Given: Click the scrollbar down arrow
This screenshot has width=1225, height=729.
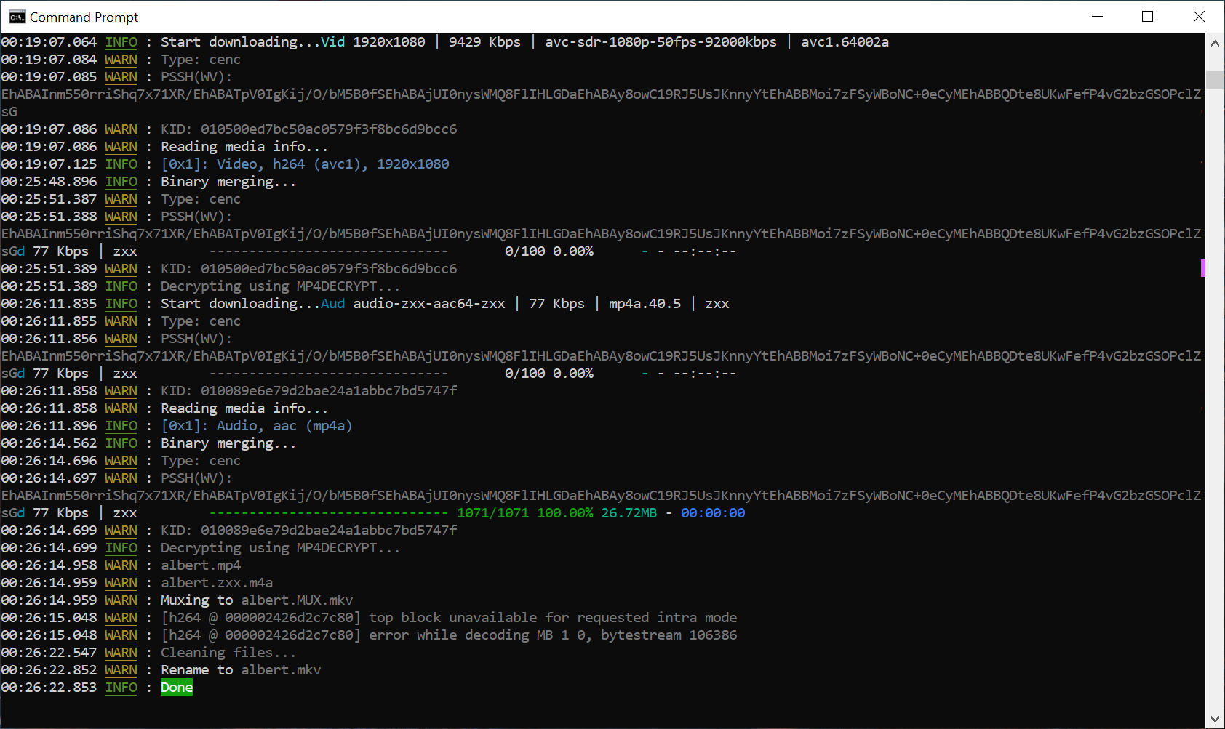Looking at the screenshot, I should tap(1215, 719).
